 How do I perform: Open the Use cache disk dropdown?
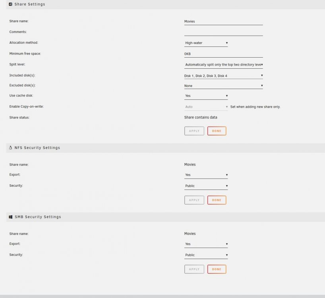[206, 96]
